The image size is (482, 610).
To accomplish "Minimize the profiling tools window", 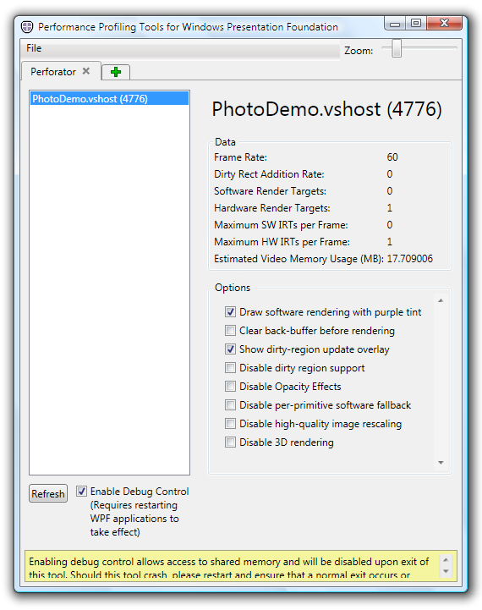I will click(395, 25).
